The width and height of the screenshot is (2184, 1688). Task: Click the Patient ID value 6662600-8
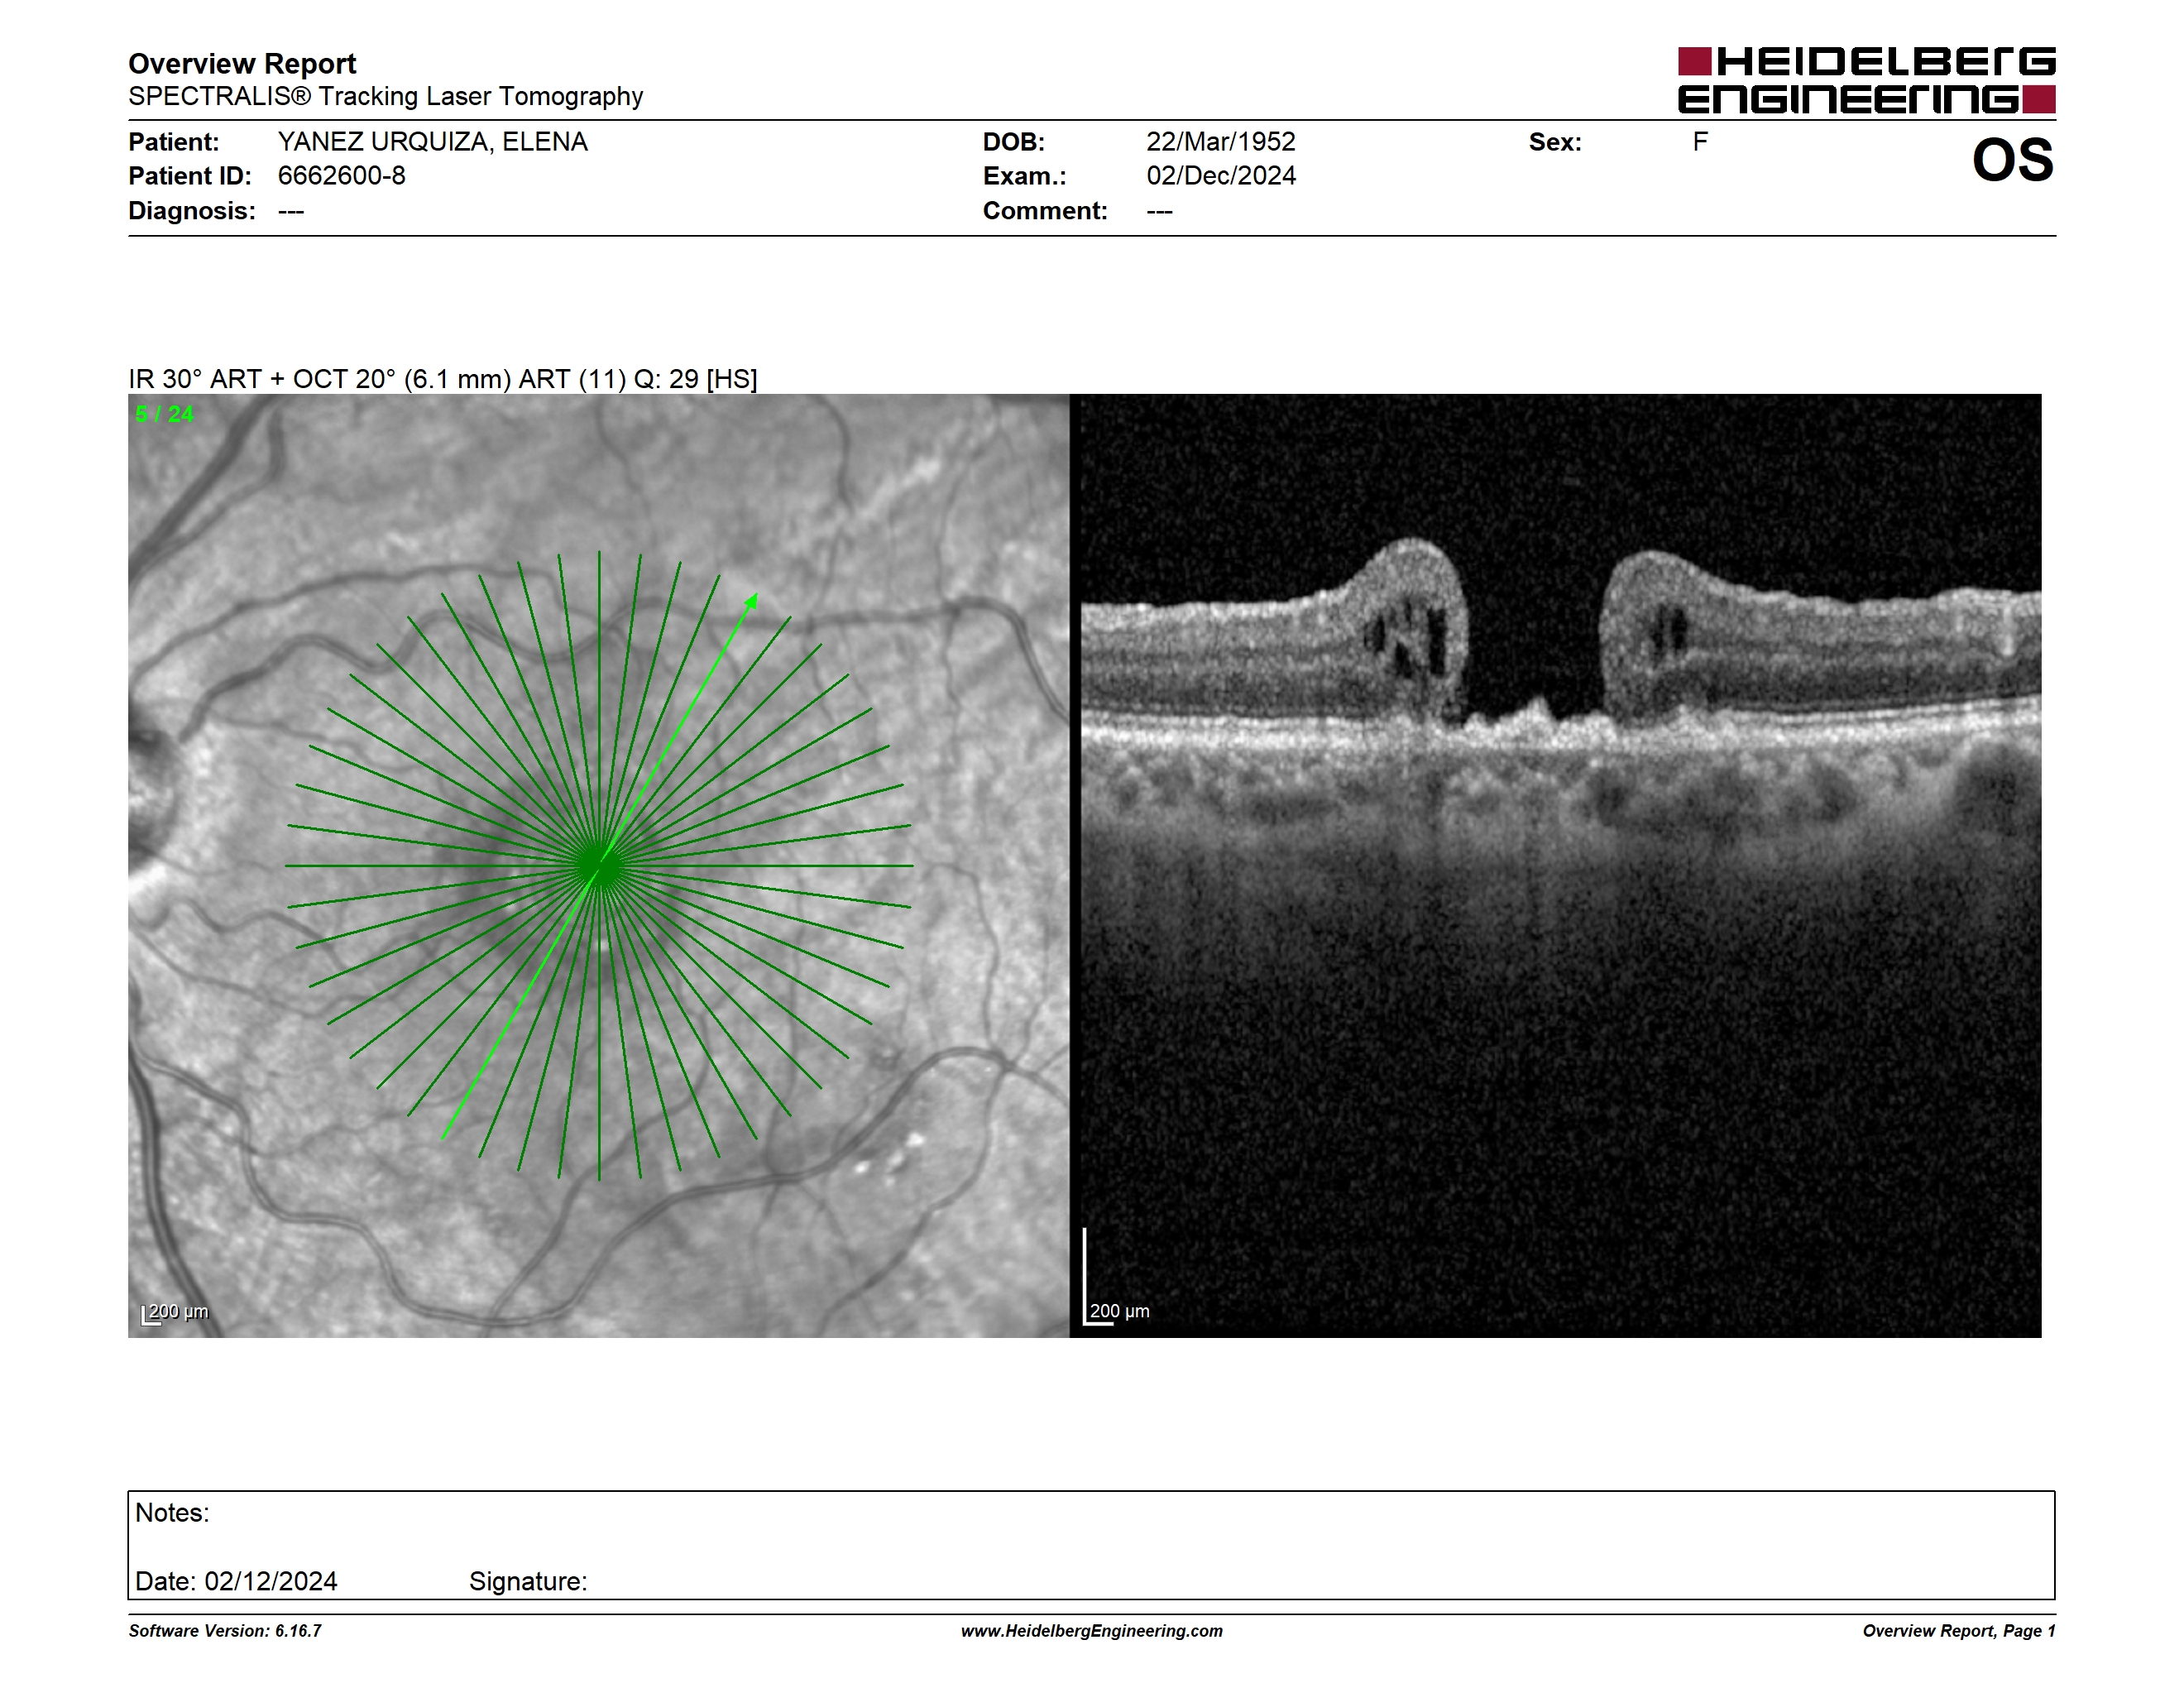tap(341, 176)
